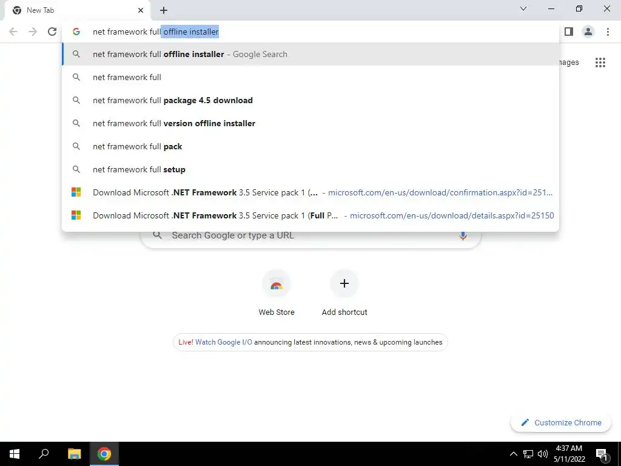Toggle the Chrome side panel icon
This screenshot has height=466, width=621.
tap(569, 32)
